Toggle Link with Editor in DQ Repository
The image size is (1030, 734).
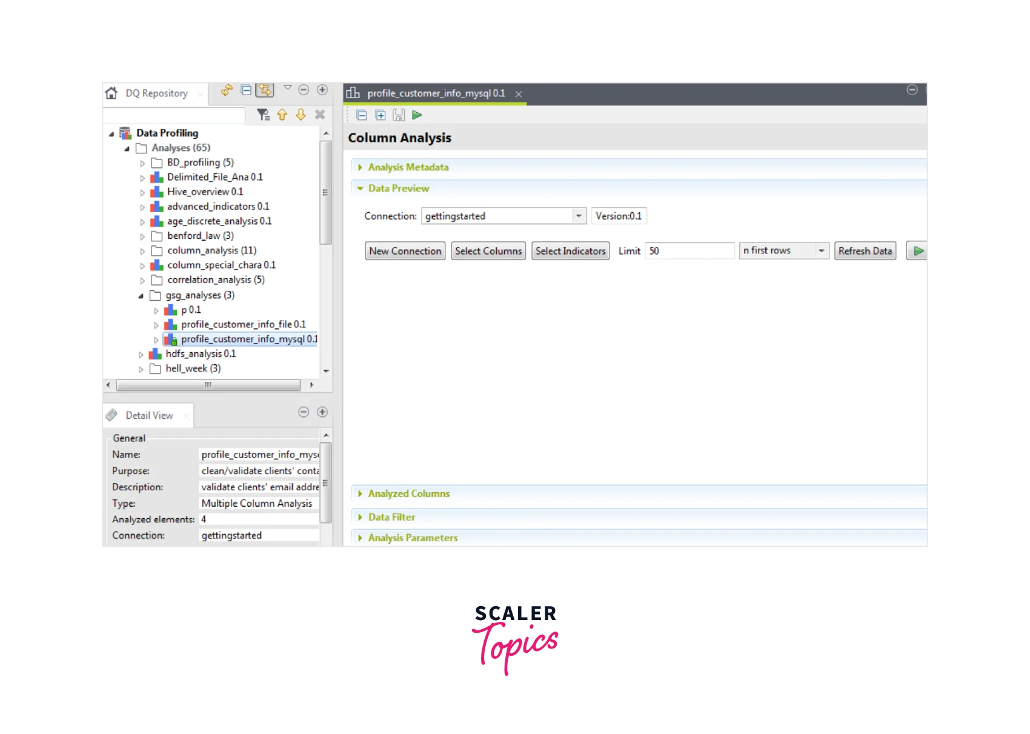click(x=265, y=90)
